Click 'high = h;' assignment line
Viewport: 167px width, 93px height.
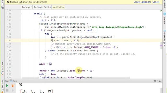(x=46, y=64)
